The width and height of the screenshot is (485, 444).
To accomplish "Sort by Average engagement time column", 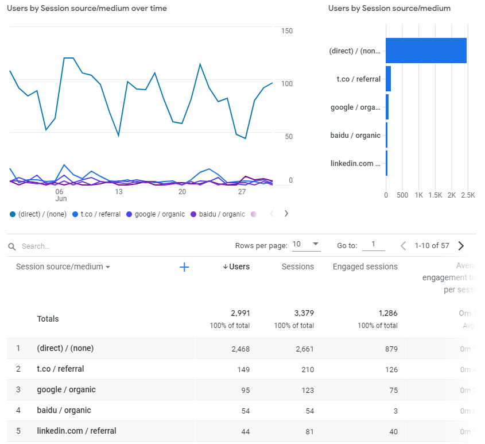I will (x=449, y=278).
